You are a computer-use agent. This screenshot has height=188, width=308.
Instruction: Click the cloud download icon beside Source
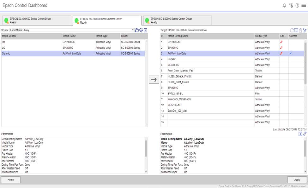[x=141, y=30]
